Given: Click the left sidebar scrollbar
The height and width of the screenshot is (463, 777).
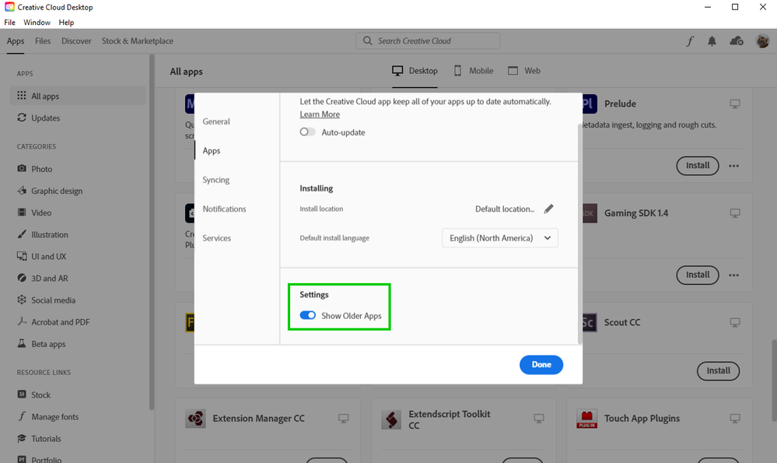Looking at the screenshot, I should click(152, 232).
